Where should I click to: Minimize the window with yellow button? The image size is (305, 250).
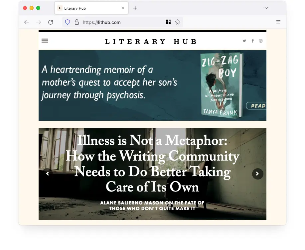pos(32,8)
